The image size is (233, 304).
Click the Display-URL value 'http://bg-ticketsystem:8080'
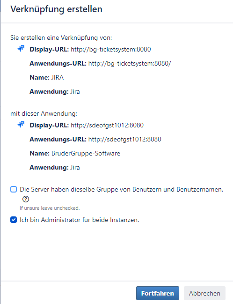point(111,49)
